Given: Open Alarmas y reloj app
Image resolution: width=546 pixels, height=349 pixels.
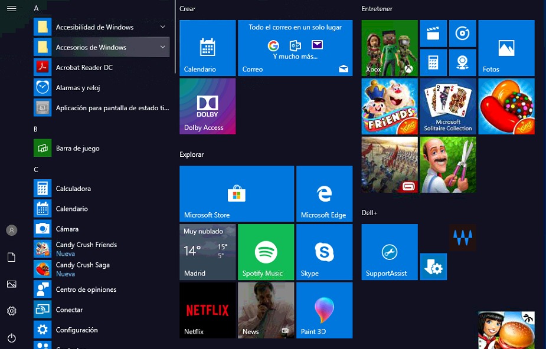Looking at the screenshot, I should (102, 88).
